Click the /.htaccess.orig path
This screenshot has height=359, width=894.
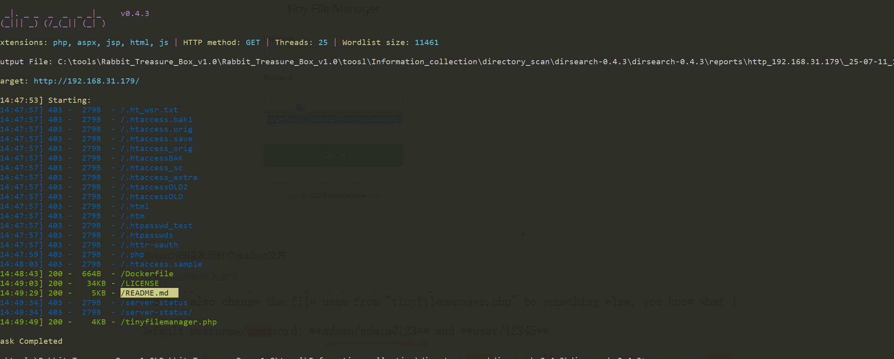pos(157,129)
